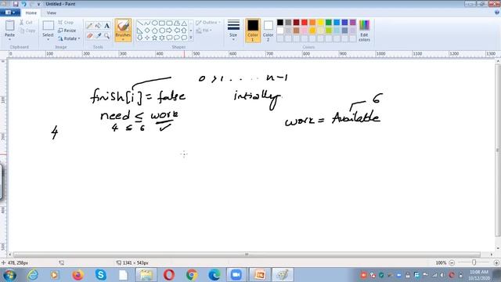Screen dimensions: 501x282
Task: Click the Undo icon in title bar
Action: pos(23,4)
